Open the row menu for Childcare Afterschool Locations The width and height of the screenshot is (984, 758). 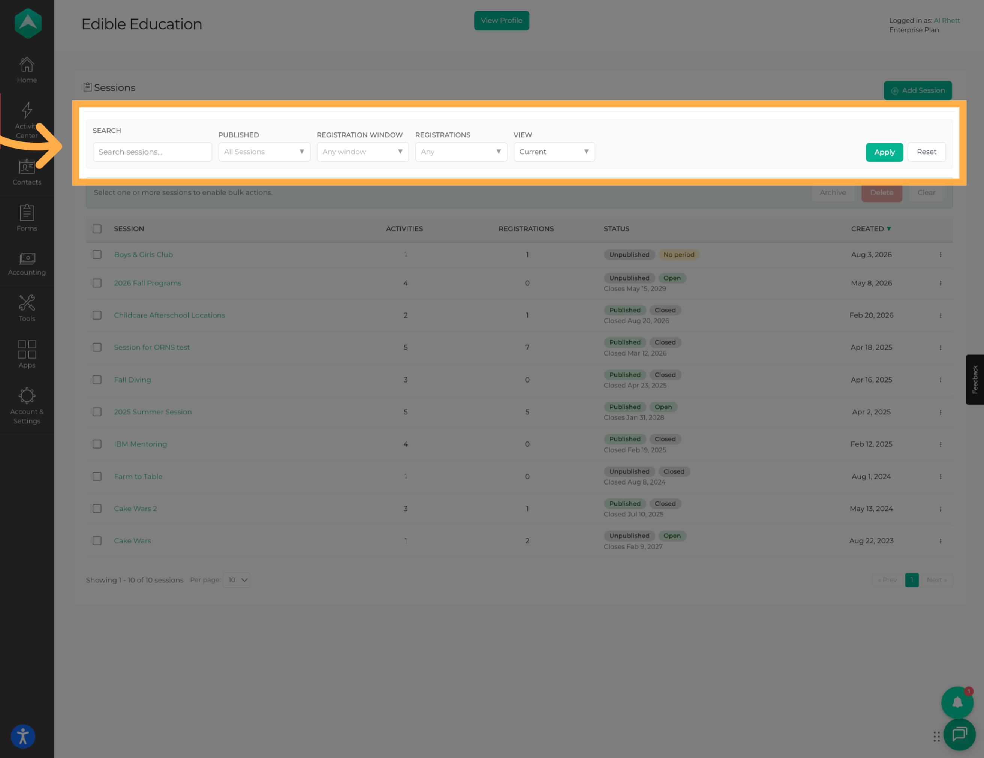(940, 316)
